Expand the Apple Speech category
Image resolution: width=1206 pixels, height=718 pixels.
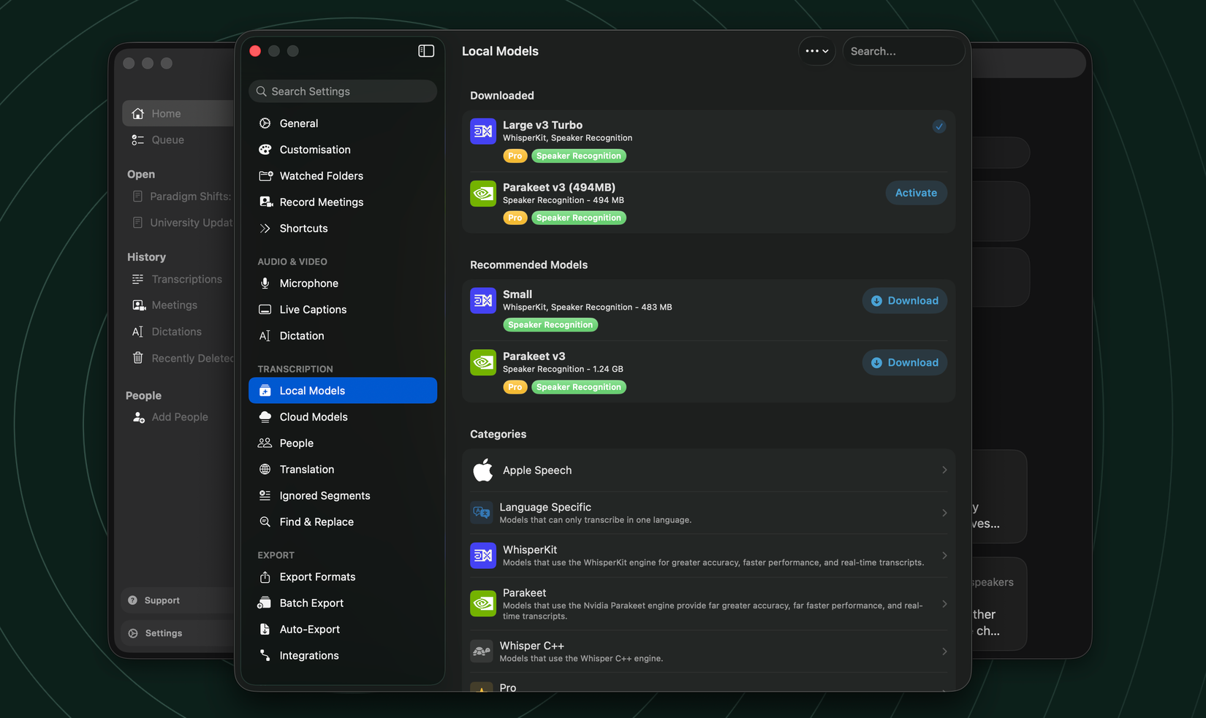[x=708, y=470]
